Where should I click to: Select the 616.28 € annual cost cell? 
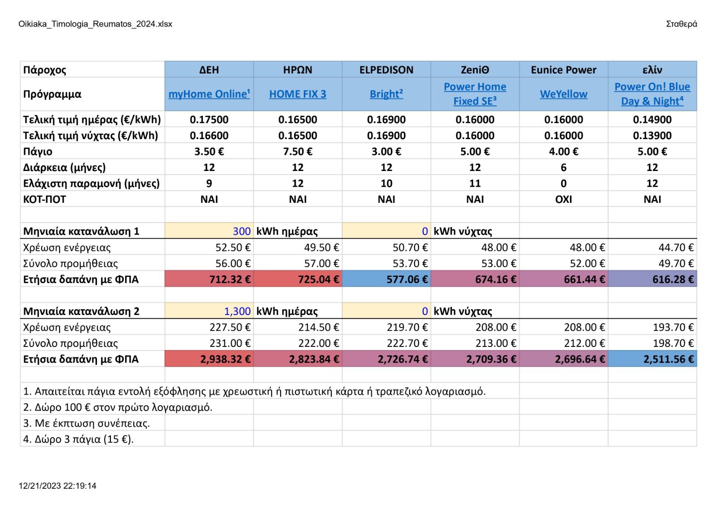click(x=652, y=279)
